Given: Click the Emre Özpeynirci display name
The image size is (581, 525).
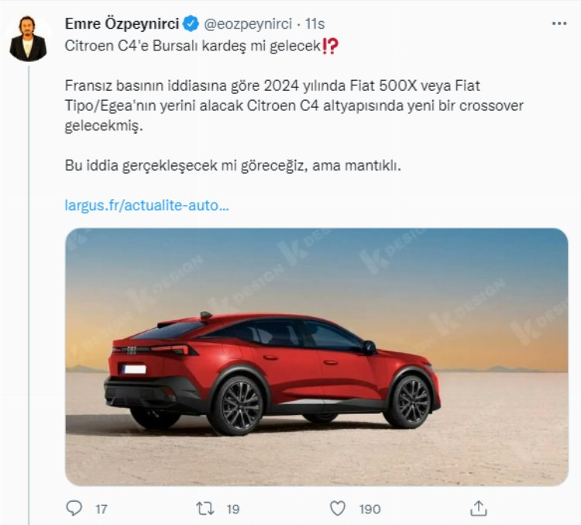Looking at the screenshot, I should (x=122, y=24).
